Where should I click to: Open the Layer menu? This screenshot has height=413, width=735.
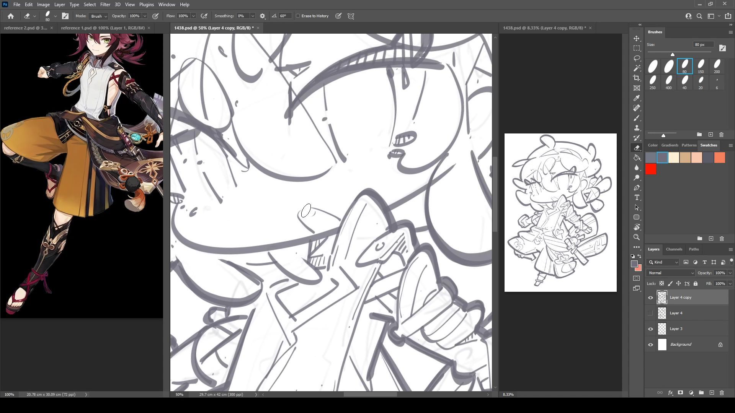[x=59, y=5]
